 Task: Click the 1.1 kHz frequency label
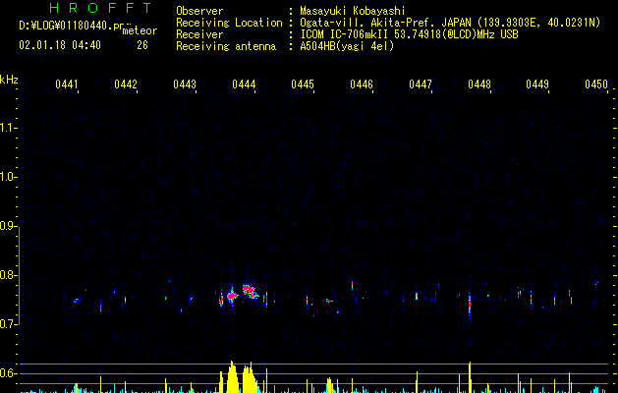pyautogui.click(x=8, y=128)
